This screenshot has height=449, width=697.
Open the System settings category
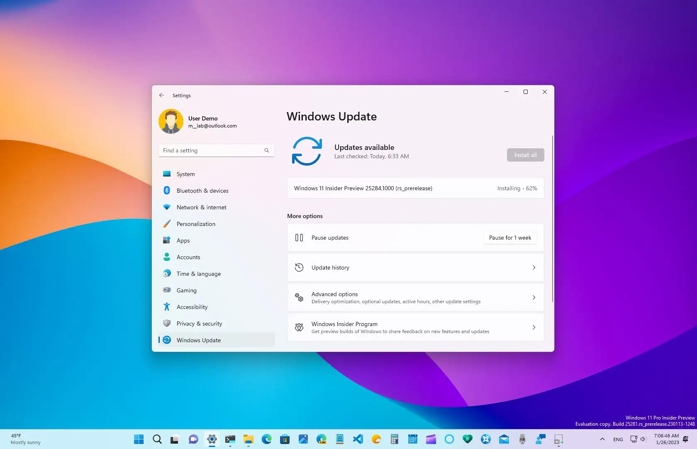pos(216,174)
